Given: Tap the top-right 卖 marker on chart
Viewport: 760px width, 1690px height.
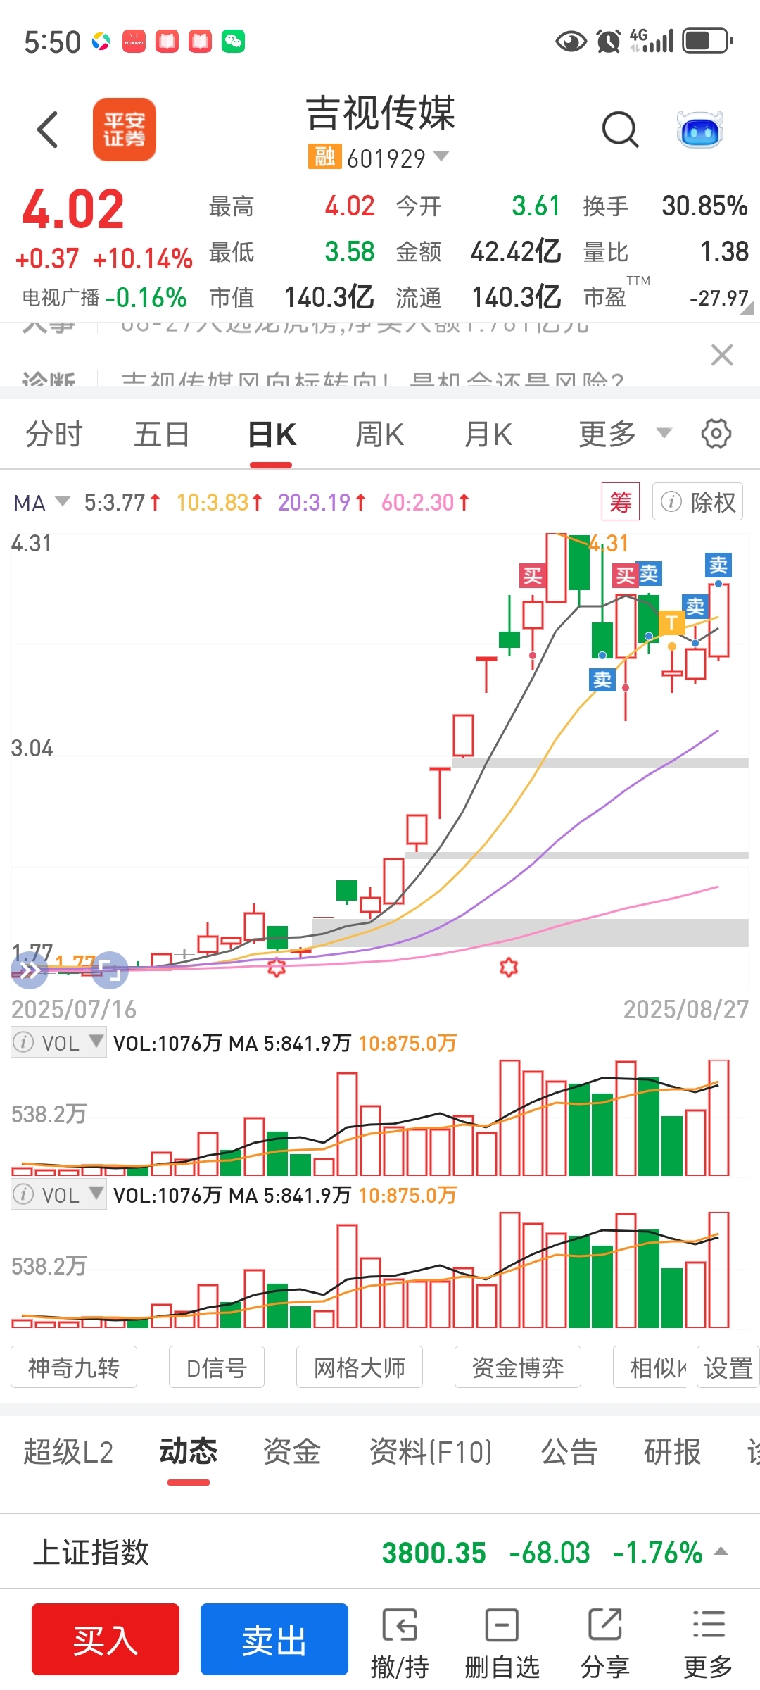Looking at the screenshot, I should pyautogui.click(x=718, y=565).
